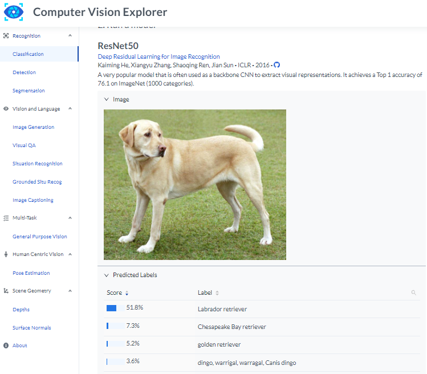
Task: Collapse the Recognition menu chevron
Action: coord(70,36)
